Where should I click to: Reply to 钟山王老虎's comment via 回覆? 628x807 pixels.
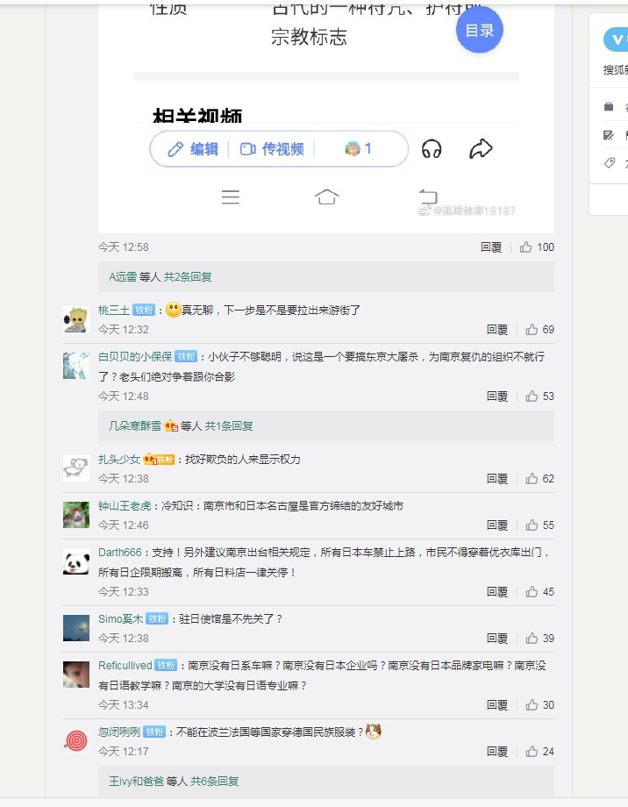497,525
